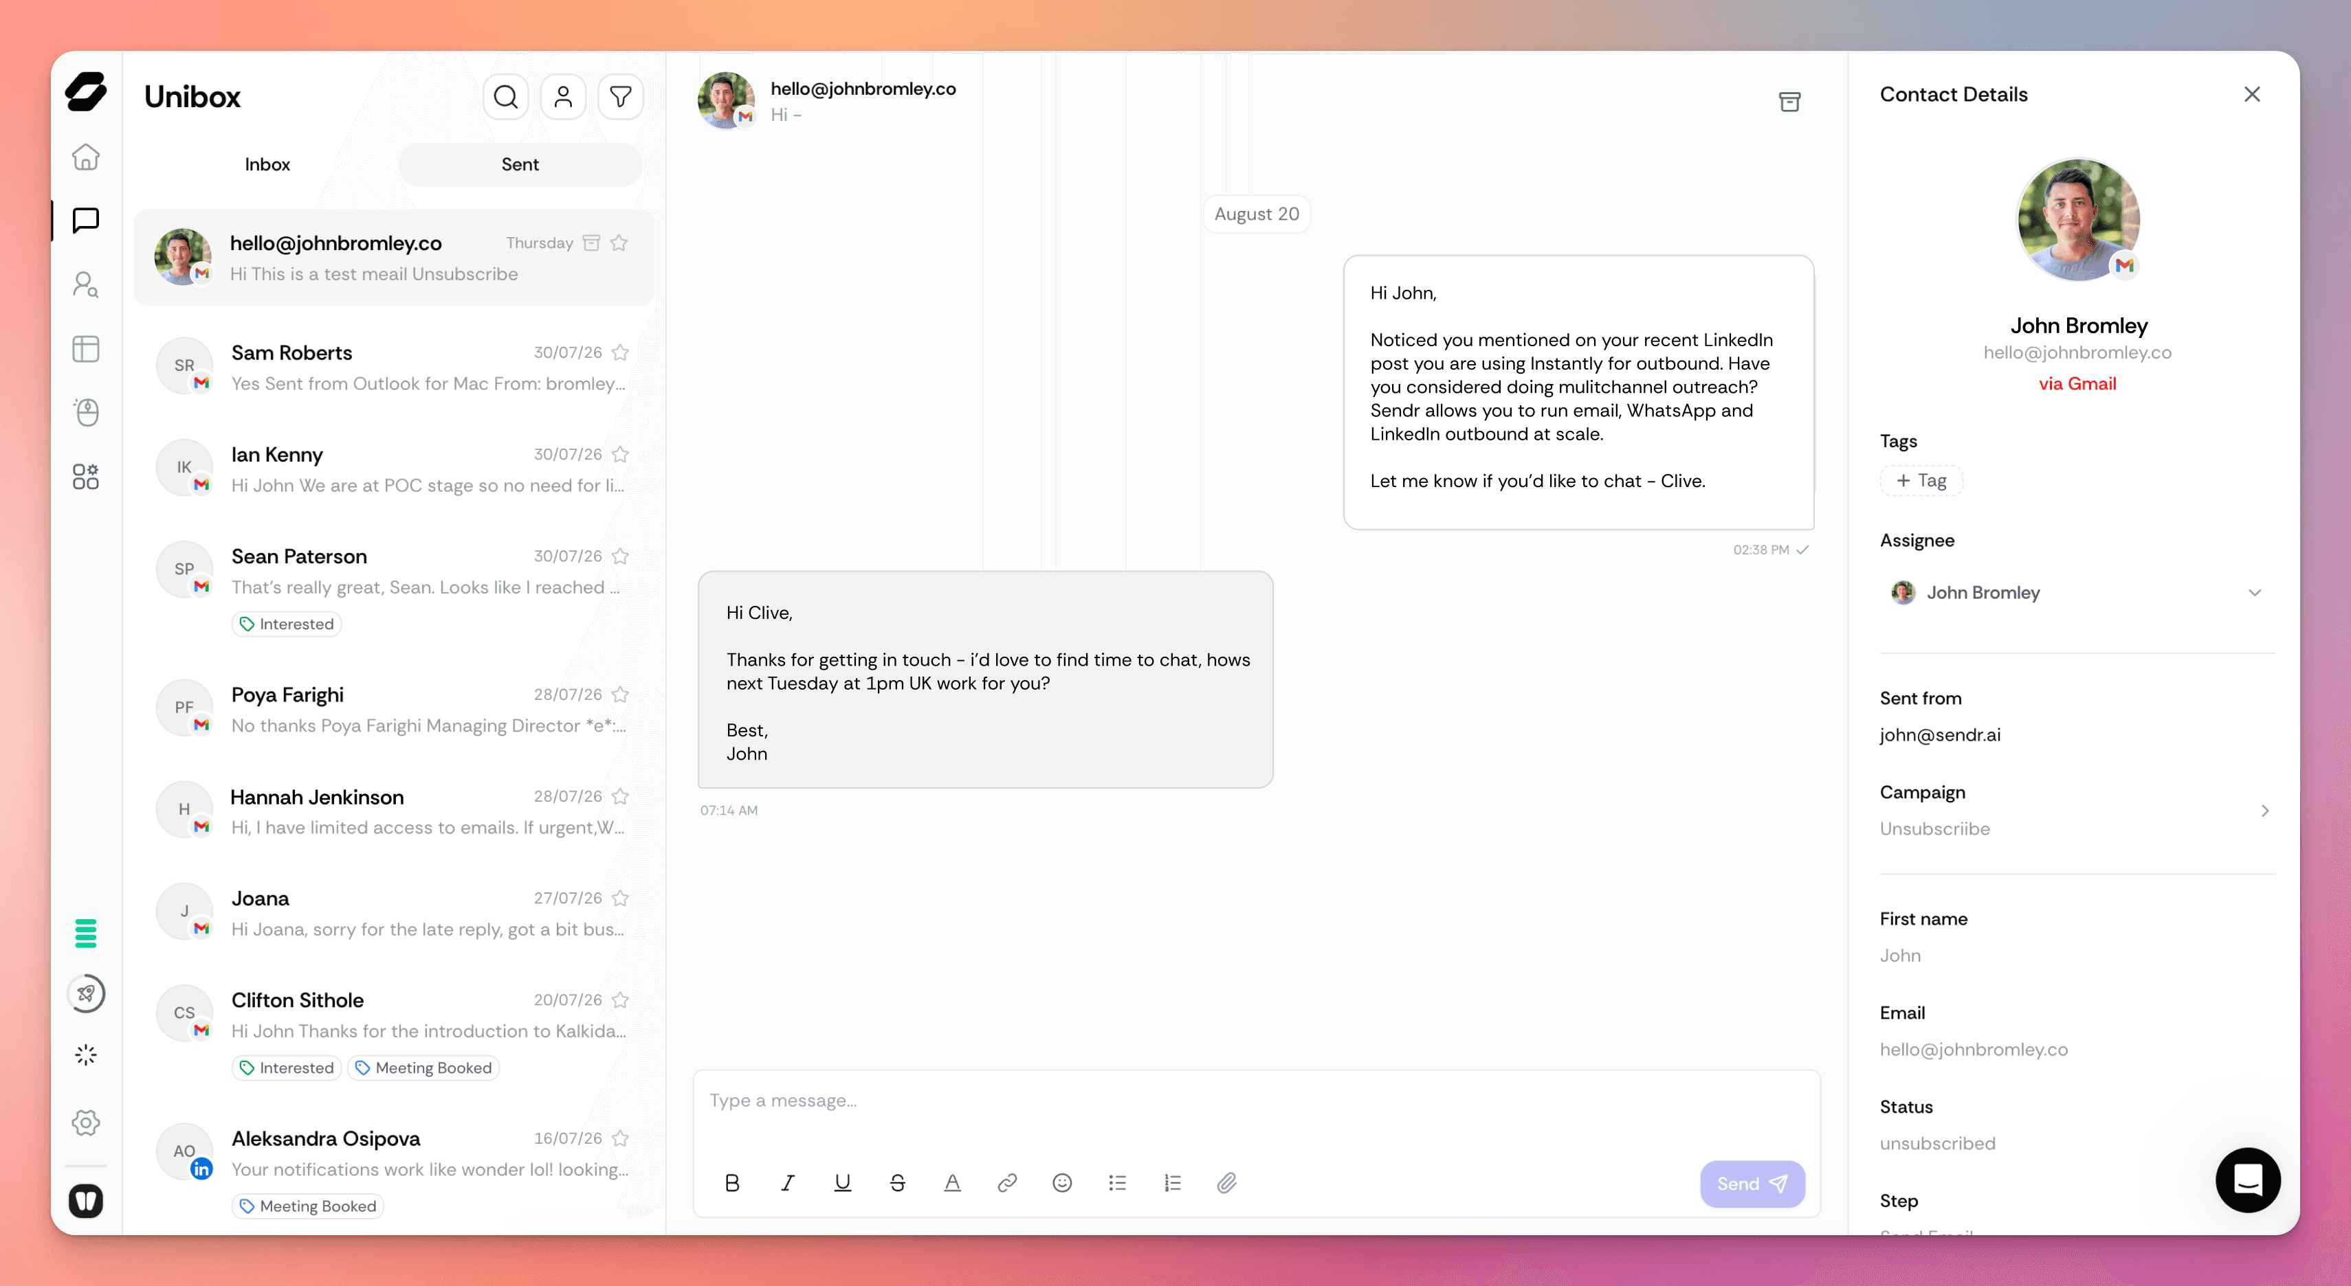The width and height of the screenshot is (2351, 1286).
Task: Click the Interested tag on Clifton Sithole
Action: click(x=287, y=1068)
